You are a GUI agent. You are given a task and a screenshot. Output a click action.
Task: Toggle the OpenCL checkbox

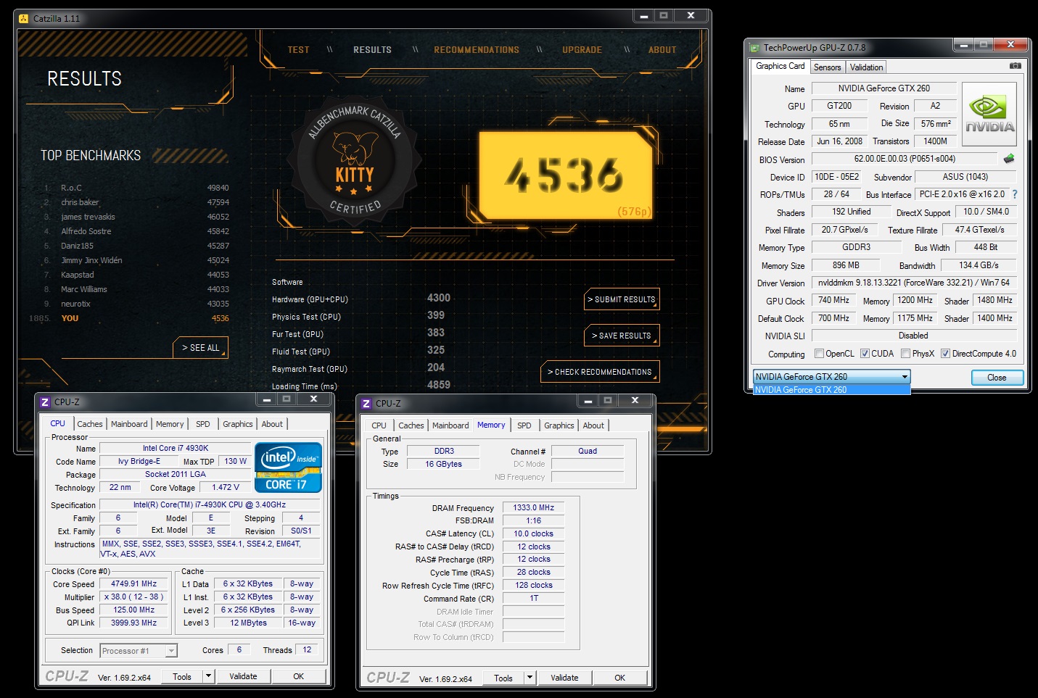coord(819,354)
